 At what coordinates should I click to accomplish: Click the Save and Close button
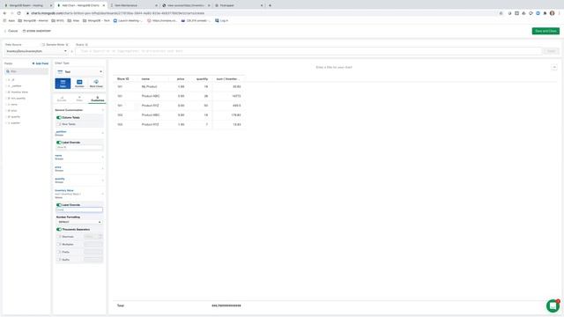(545, 31)
